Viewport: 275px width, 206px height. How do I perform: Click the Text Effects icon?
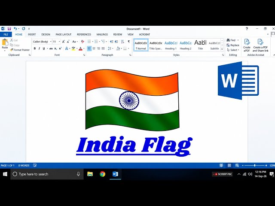67,48
